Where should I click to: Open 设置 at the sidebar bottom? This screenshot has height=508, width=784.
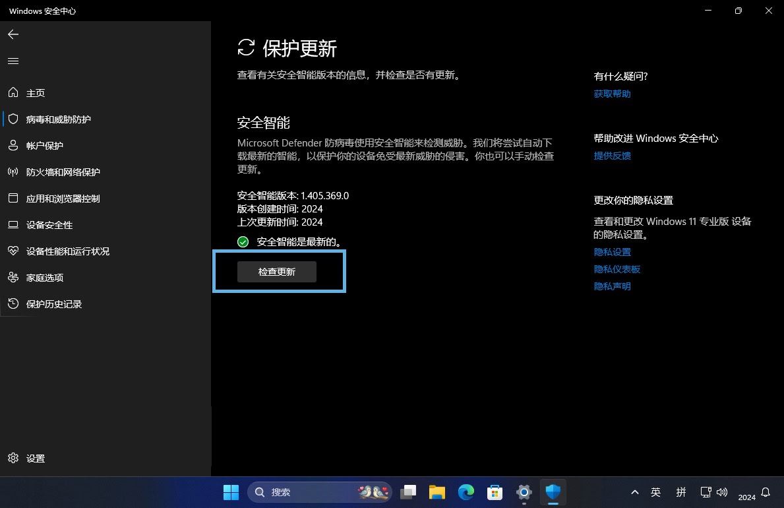point(36,459)
